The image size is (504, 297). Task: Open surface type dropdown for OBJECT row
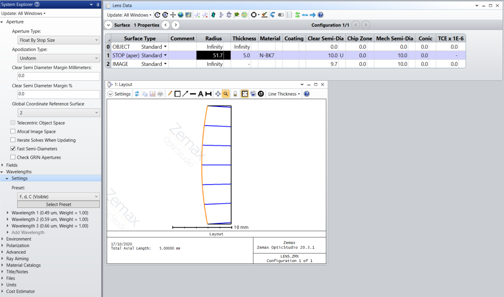(x=166, y=47)
